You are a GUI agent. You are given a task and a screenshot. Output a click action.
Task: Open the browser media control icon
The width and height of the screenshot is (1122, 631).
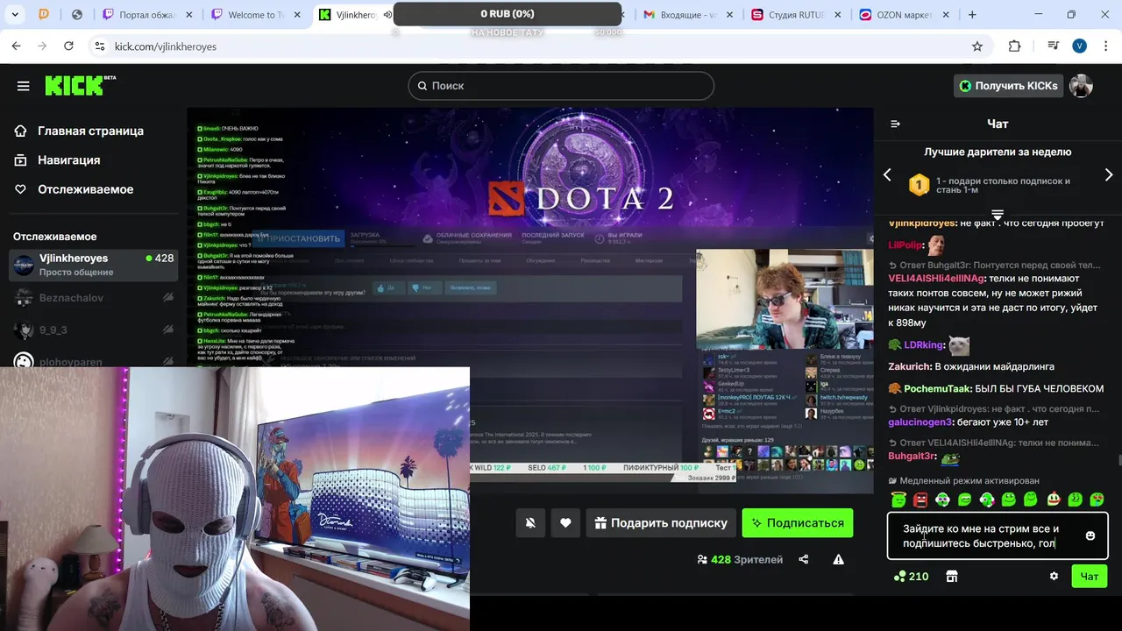coord(1054,46)
